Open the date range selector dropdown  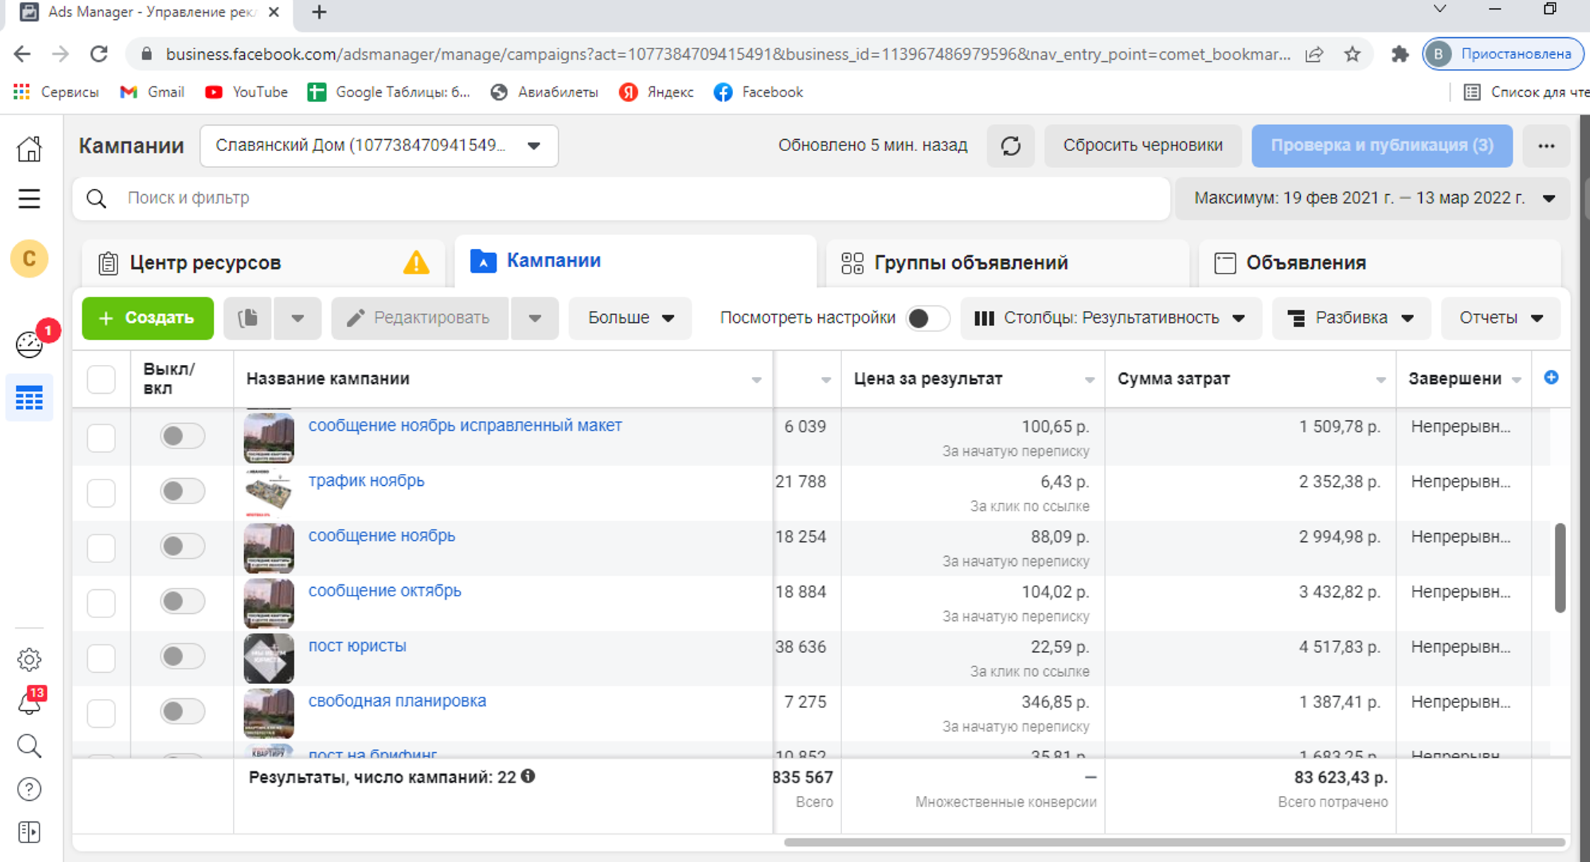click(1373, 199)
